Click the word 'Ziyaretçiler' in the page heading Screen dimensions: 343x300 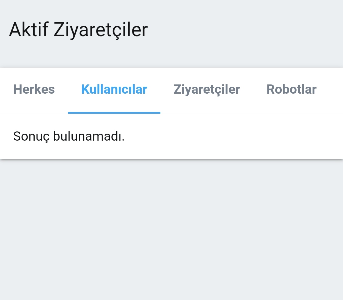tap(100, 30)
